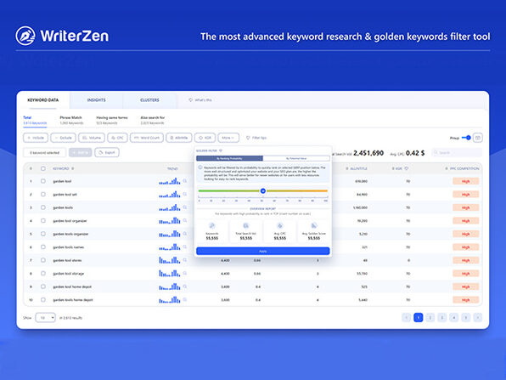
Task: Switch to the KEYWORD DATA tab
Action: (x=43, y=100)
